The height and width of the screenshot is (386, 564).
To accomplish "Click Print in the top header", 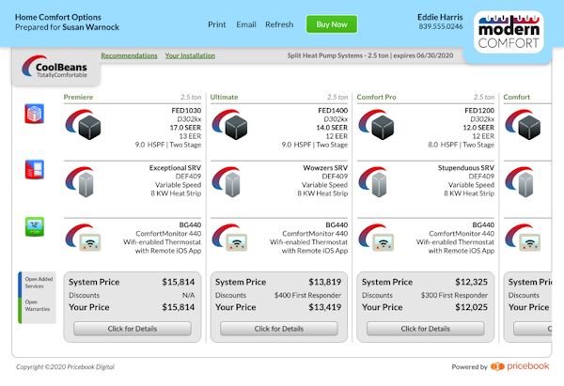I will coord(216,24).
